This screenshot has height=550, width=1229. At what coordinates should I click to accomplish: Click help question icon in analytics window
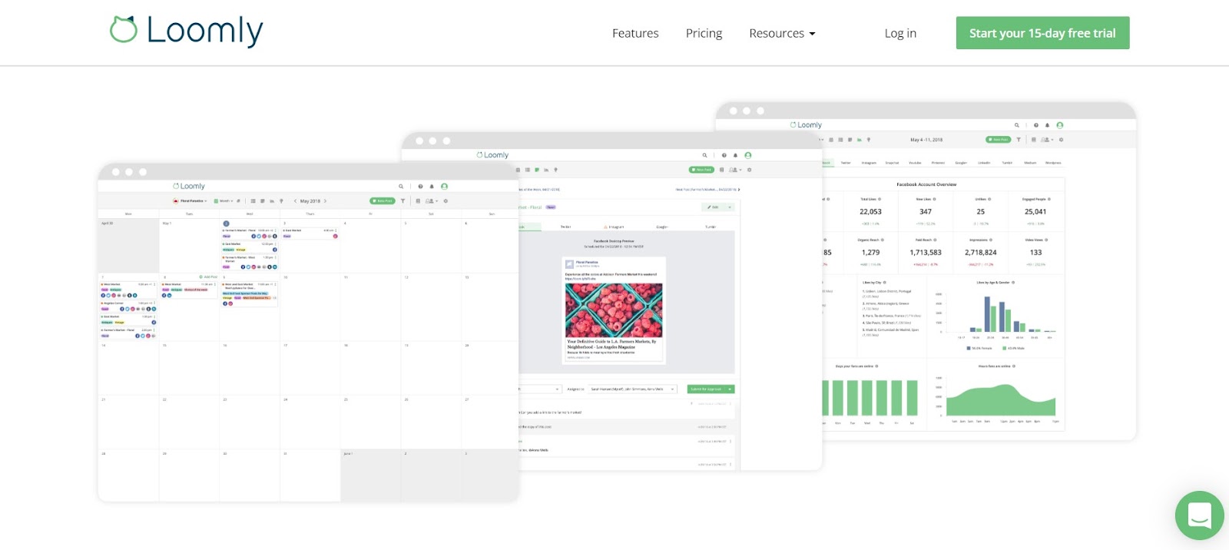point(1035,125)
